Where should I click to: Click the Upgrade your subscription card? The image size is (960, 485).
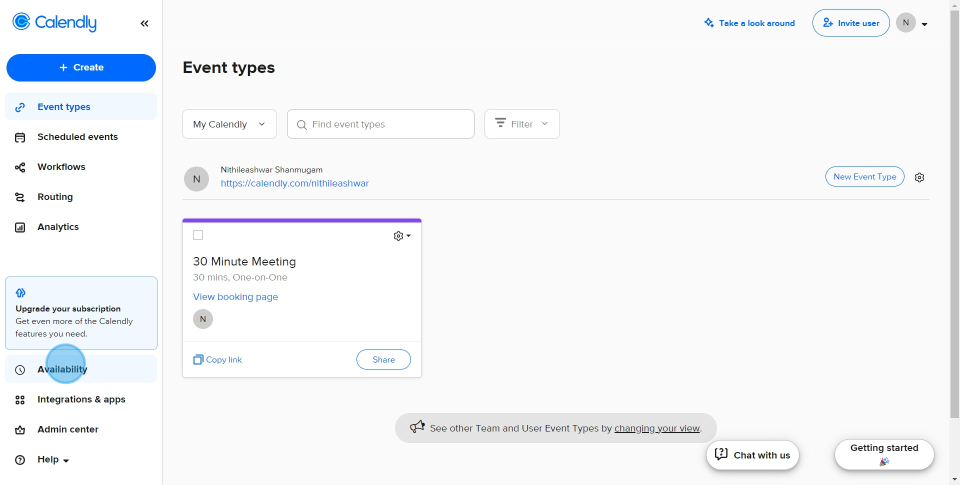(x=81, y=313)
